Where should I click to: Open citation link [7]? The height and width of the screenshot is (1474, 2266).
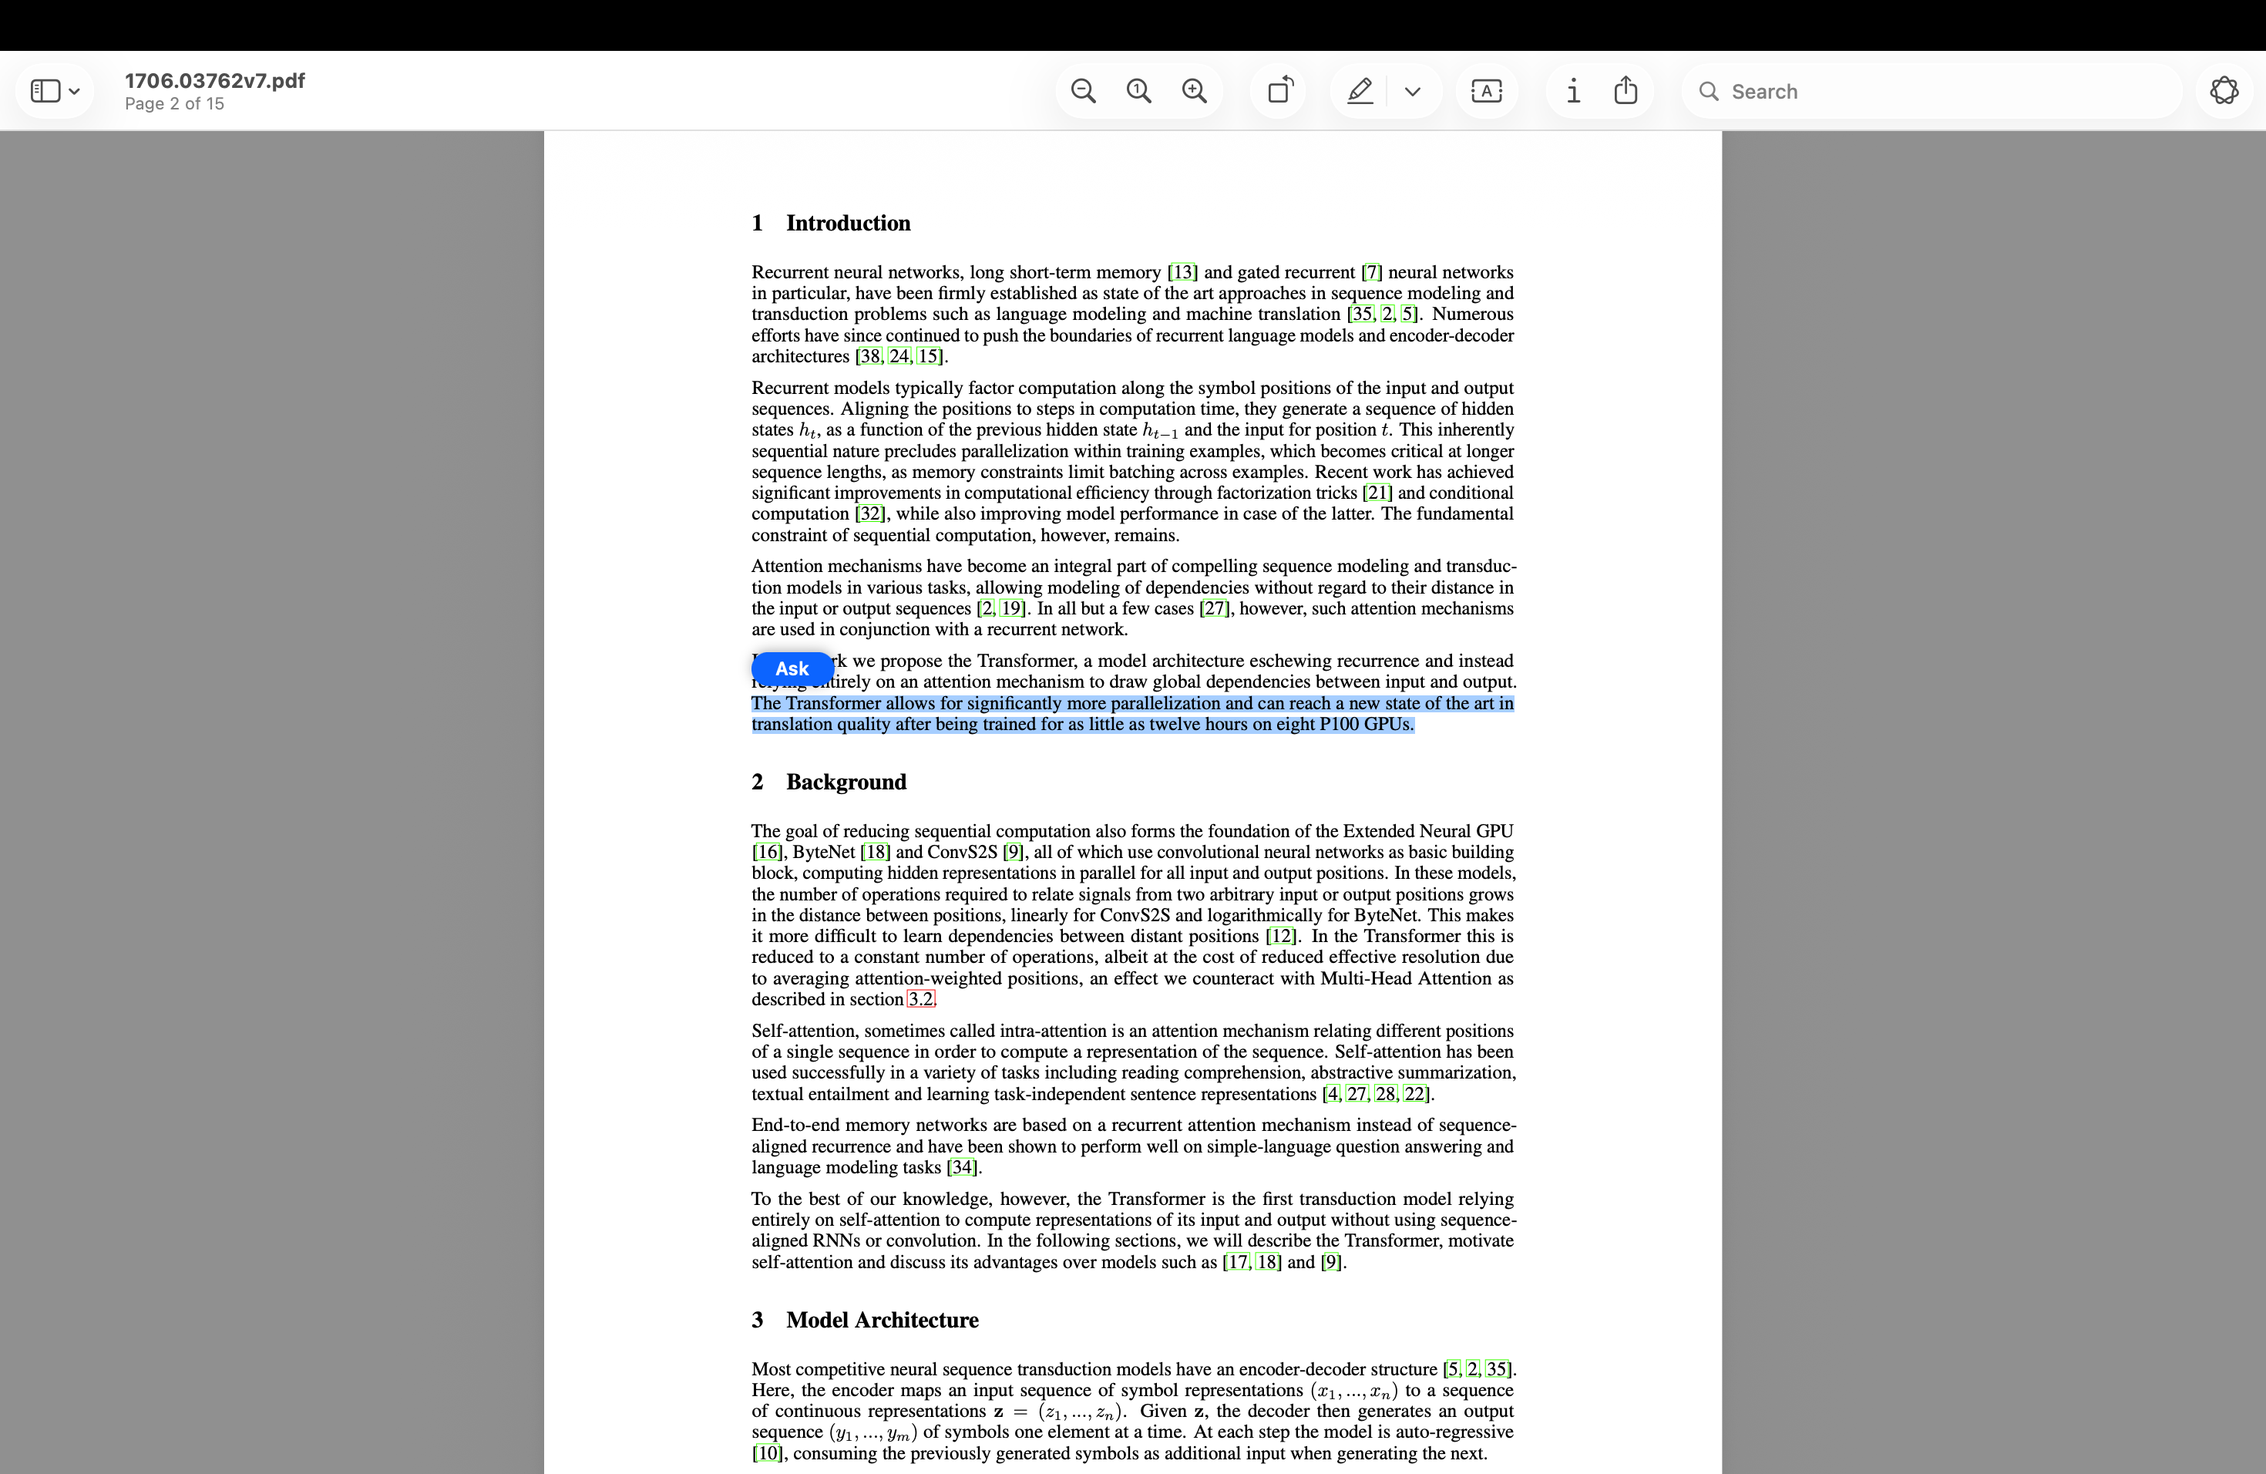pos(1372,272)
